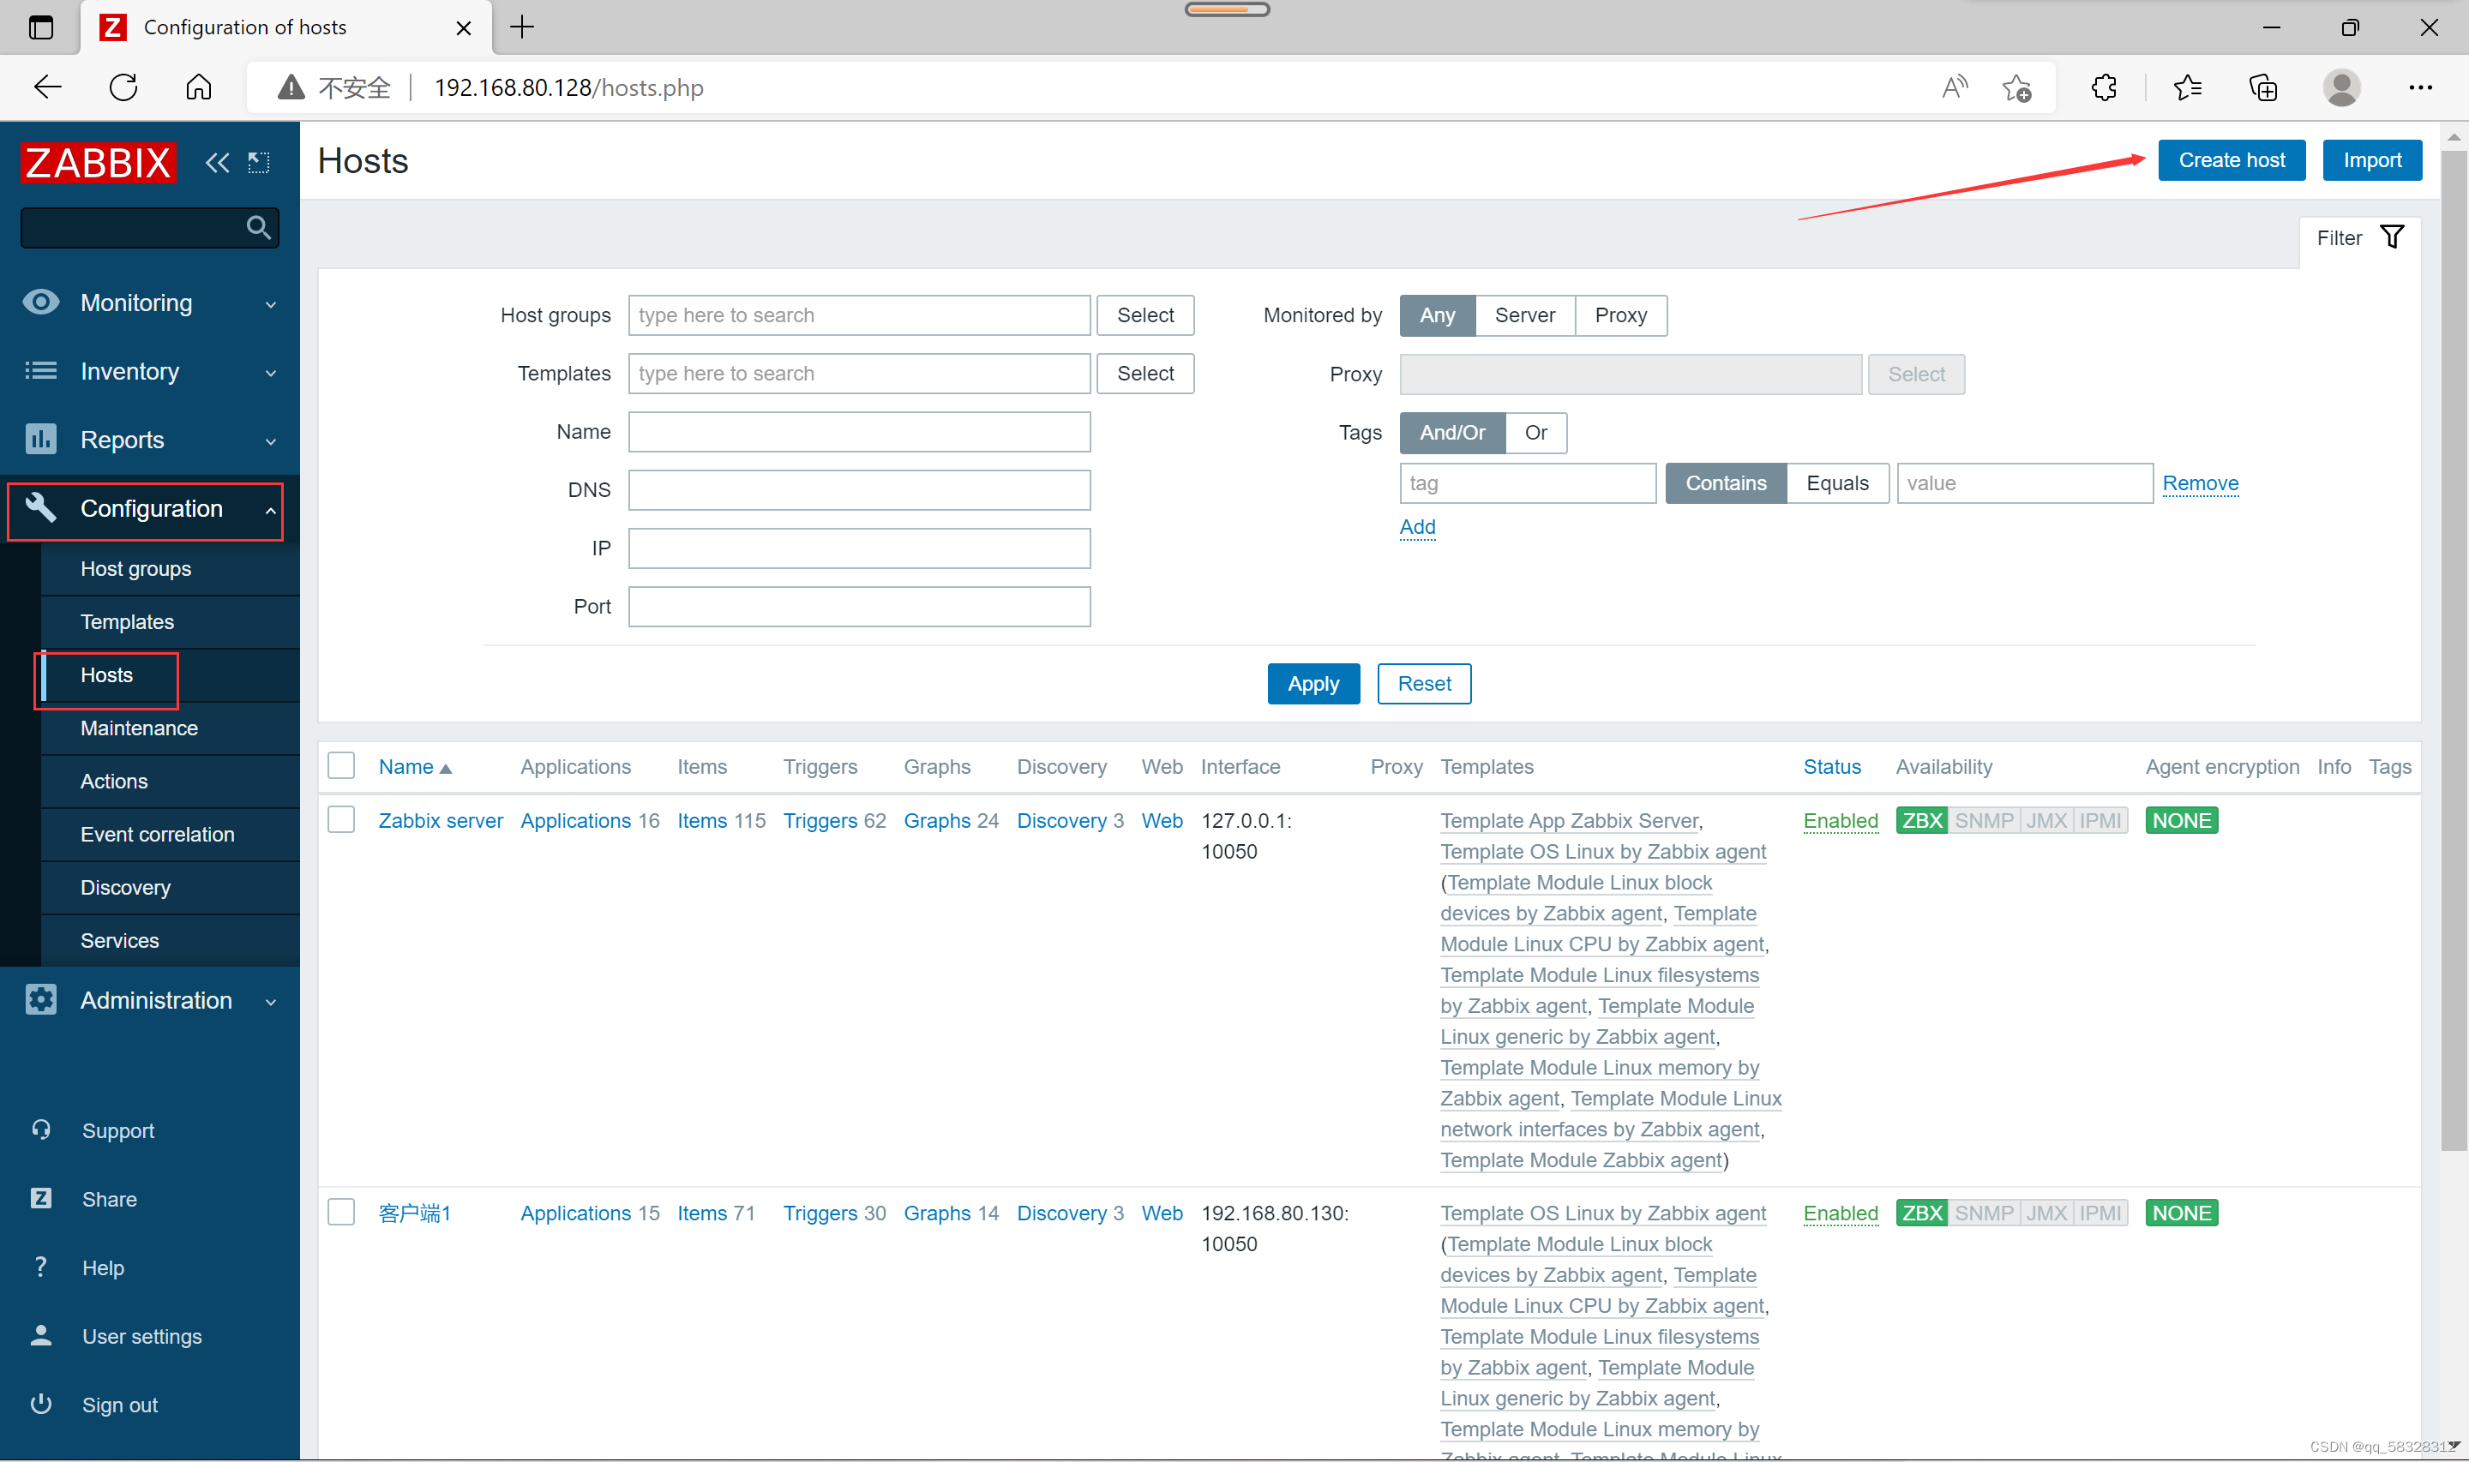This screenshot has width=2469, height=1462.
Task: Click the browser refresh icon
Action: coord(123,87)
